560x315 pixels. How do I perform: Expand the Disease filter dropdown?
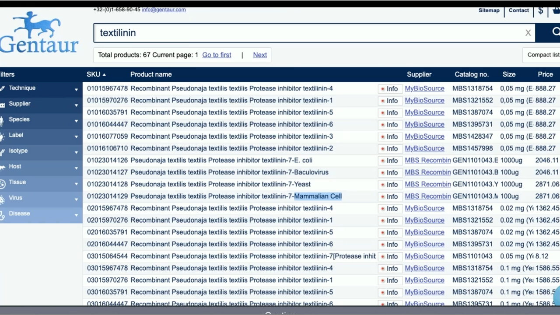click(76, 215)
